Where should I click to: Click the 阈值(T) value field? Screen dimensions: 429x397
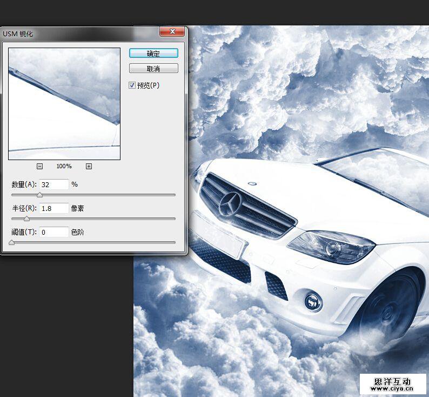tap(54, 232)
